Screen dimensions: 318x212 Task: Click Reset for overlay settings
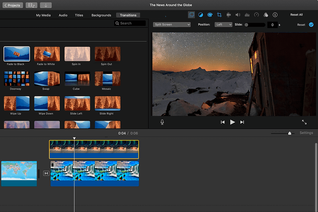tap(301, 25)
